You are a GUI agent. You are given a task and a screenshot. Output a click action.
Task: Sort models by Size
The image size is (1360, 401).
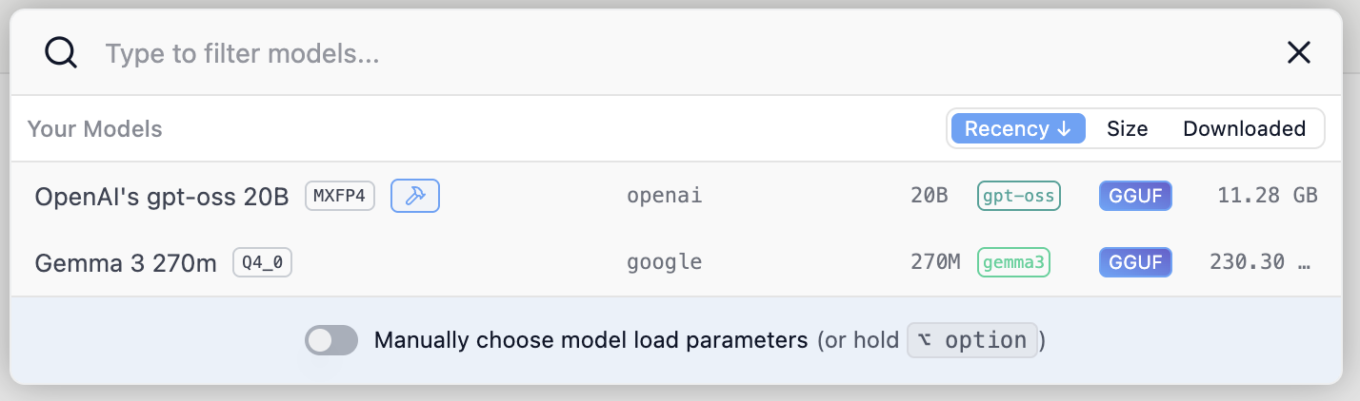click(1127, 128)
